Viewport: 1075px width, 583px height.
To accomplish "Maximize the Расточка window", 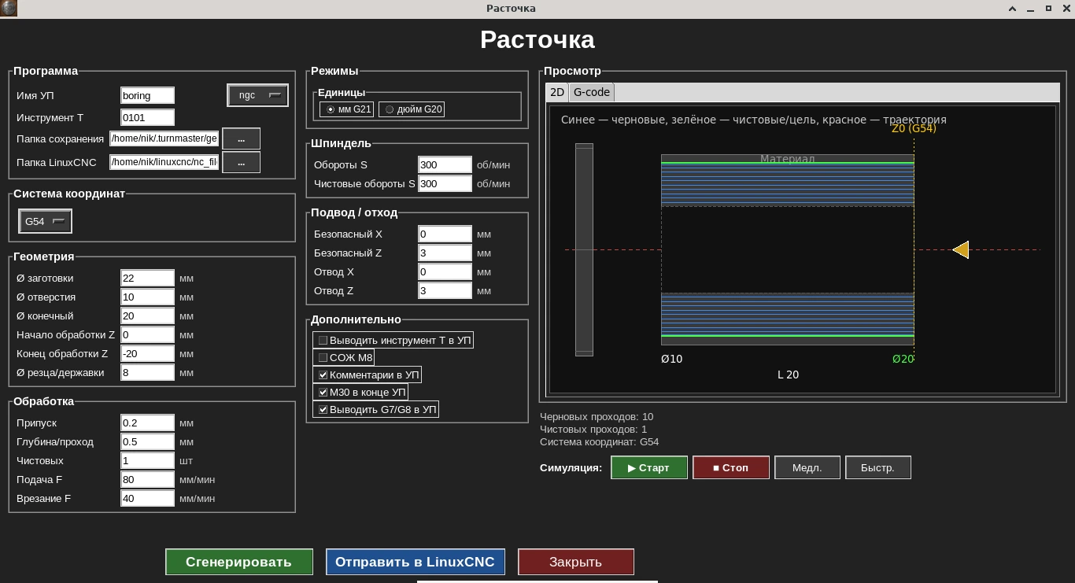I will (x=1048, y=9).
